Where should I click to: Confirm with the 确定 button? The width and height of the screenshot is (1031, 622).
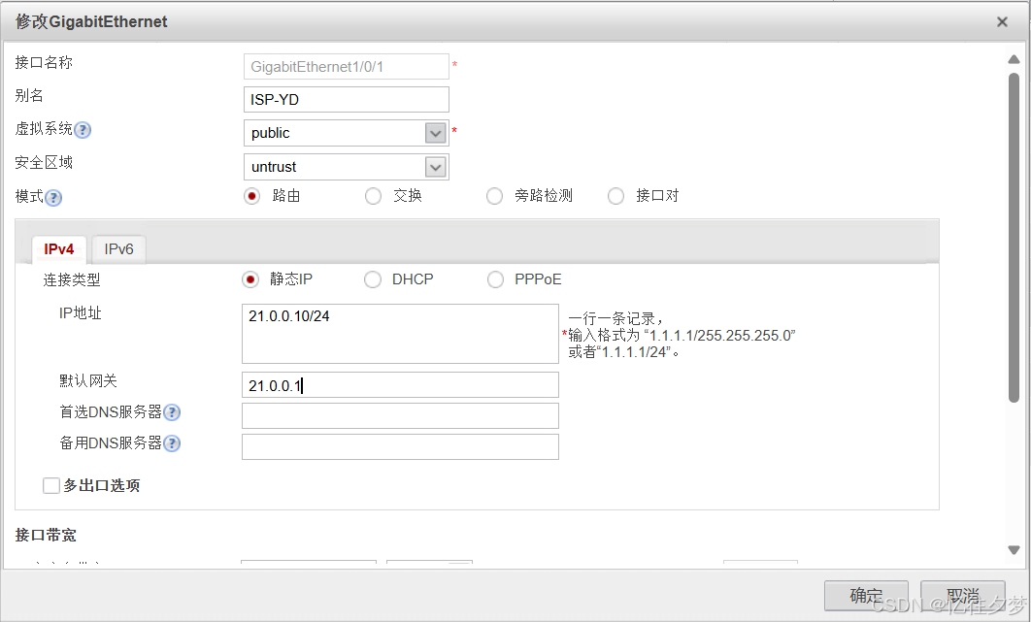point(866,596)
